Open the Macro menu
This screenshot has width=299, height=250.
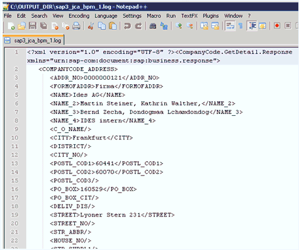154,16
